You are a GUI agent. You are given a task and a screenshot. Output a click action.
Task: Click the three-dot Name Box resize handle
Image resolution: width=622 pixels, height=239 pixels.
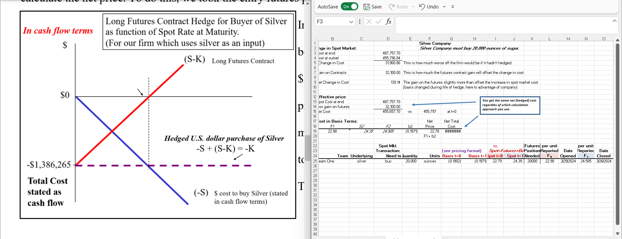360,21
